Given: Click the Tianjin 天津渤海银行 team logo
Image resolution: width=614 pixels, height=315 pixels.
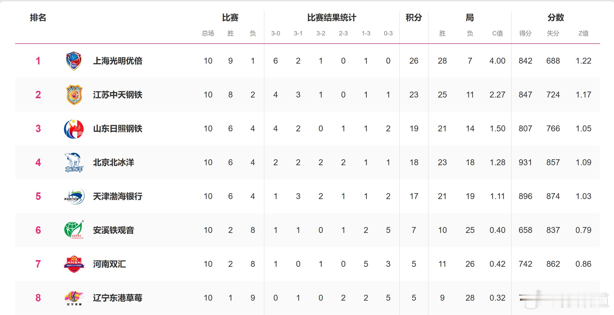Looking at the screenshot, I should (74, 196).
